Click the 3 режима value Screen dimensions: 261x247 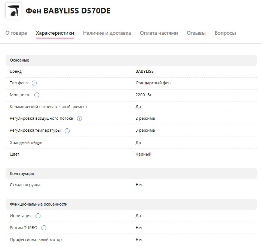tap(145, 130)
